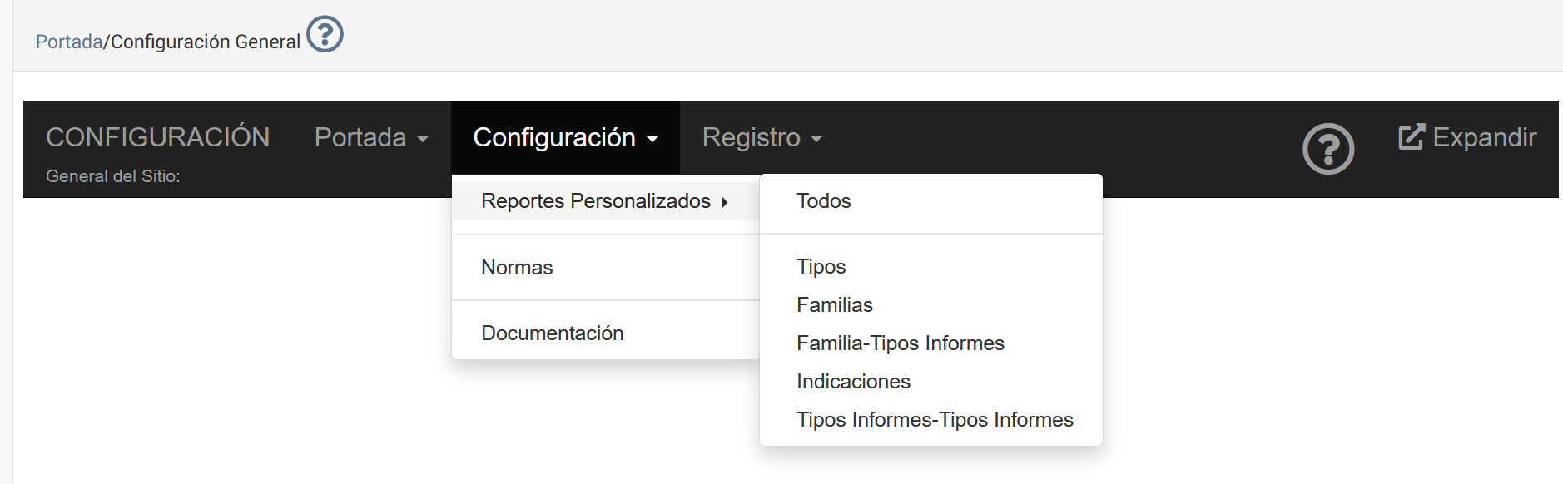
Task: Click the Expandir external-link icon
Action: 1412,137
